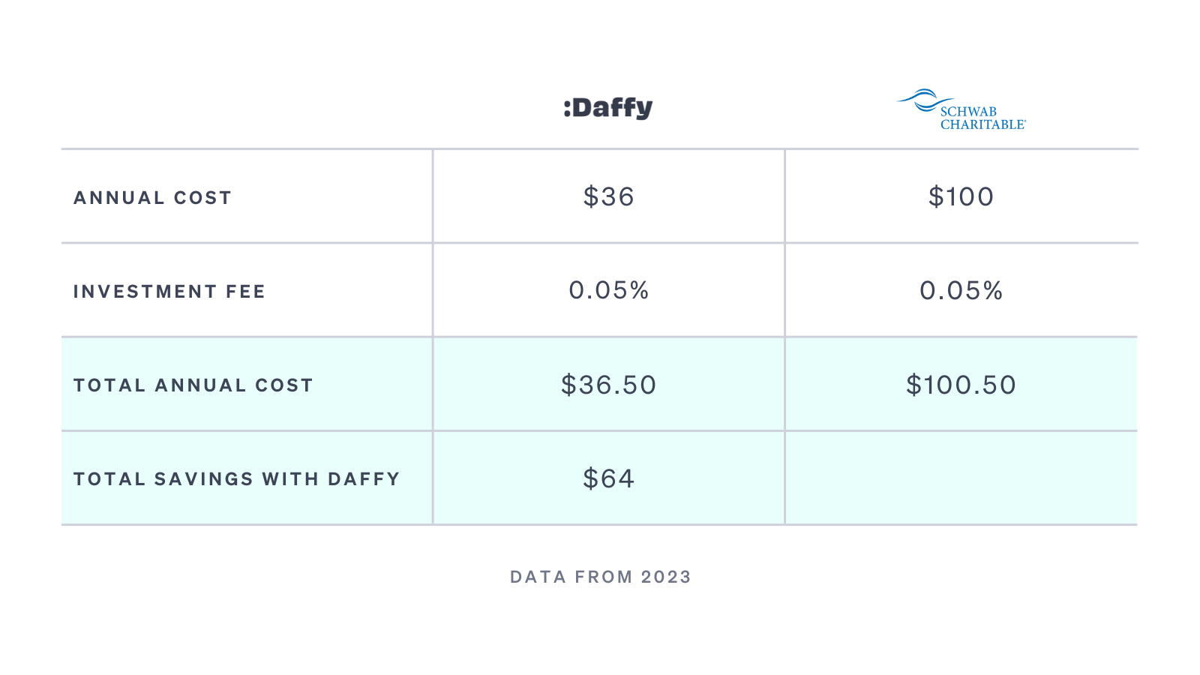Click the colon mark in Daffy logo
The image size is (1200, 675).
tap(567, 109)
